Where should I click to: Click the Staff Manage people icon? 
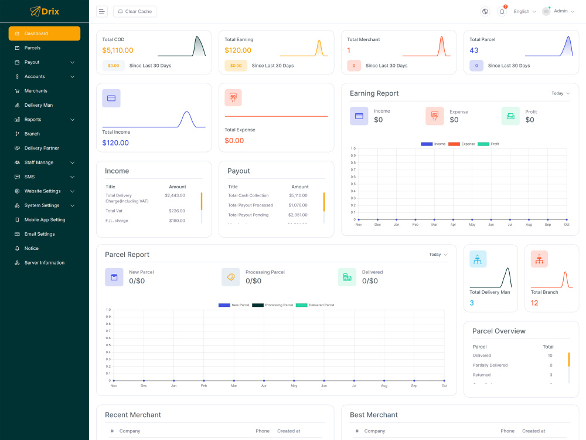[x=17, y=163]
